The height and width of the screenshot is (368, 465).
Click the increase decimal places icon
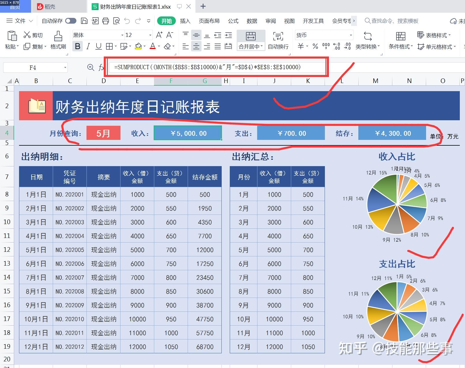point(336,46)
